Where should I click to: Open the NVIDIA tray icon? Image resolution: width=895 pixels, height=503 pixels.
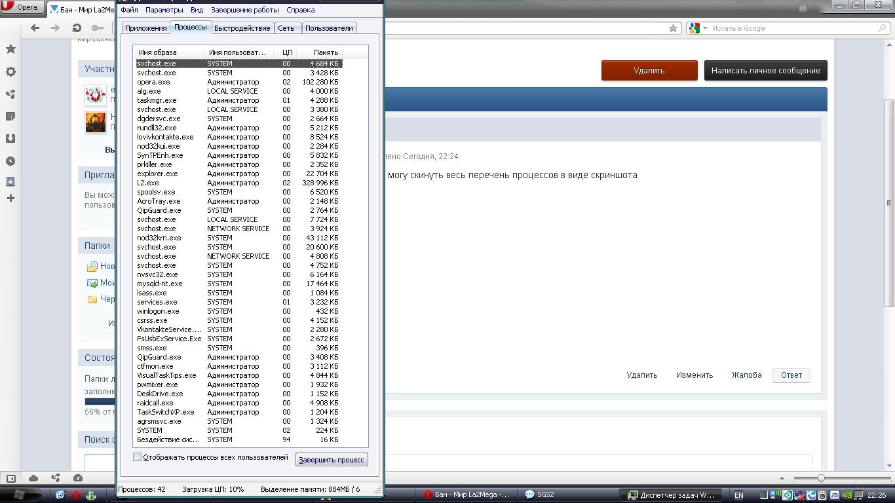coord(847,495)
